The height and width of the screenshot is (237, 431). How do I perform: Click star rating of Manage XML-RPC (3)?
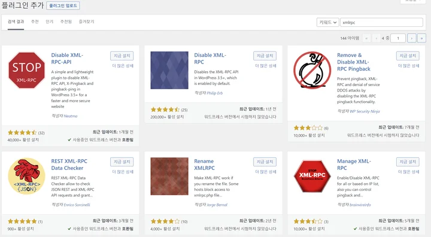pos(308,221)
